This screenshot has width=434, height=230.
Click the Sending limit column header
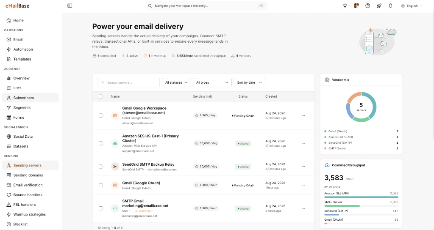pos(202,96)
